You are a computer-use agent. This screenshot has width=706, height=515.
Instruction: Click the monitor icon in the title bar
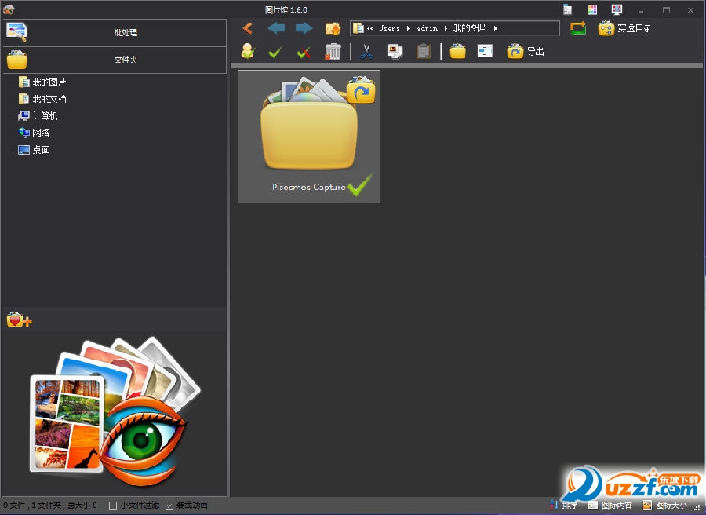click(x=617, y=9)
